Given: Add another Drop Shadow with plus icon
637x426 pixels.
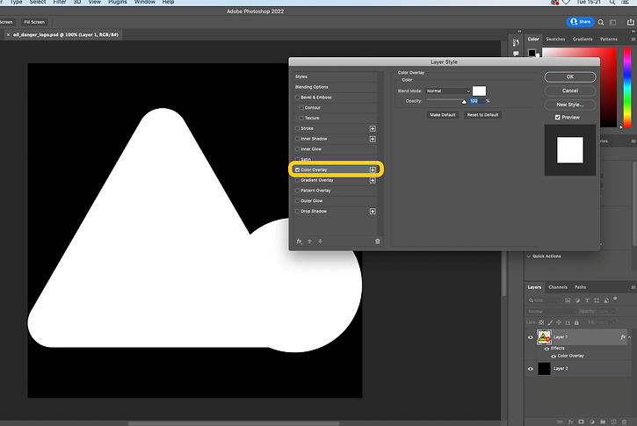Looking at the screenshot, I should point(373,211).
